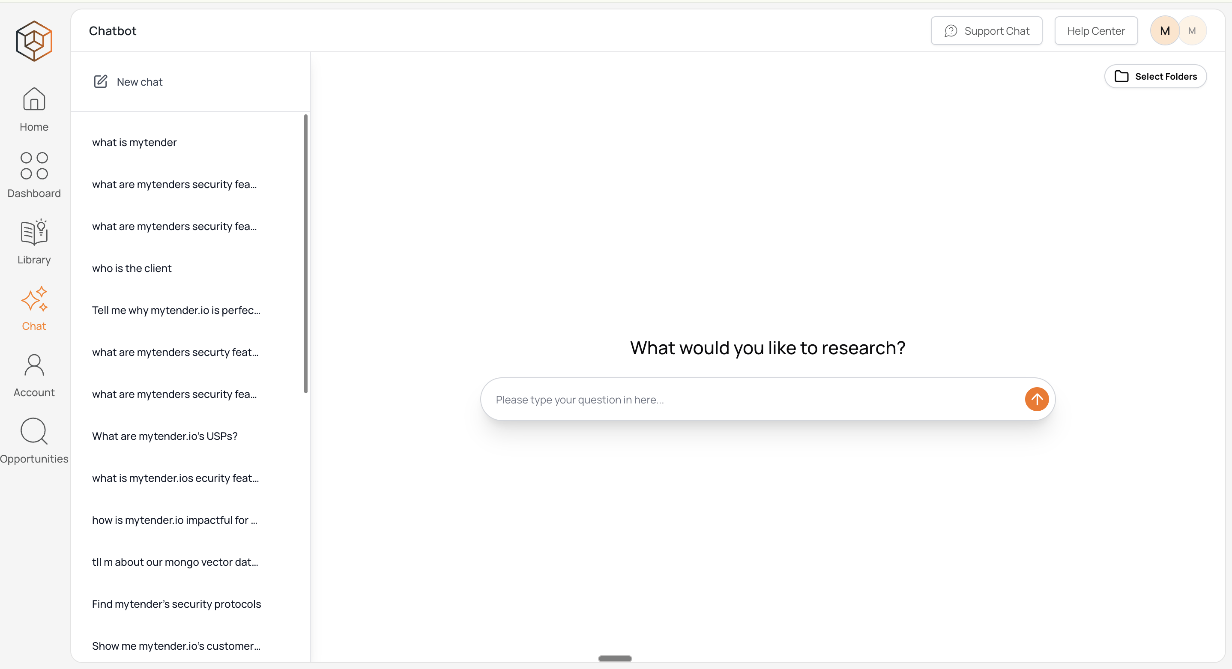Screen dimensions: 1232x669
Task: Open 'what is mytender' chat history
Action: [x=135, y=143]
